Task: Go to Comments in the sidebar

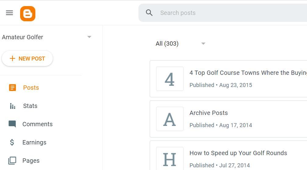Action: tap(37, 124)
